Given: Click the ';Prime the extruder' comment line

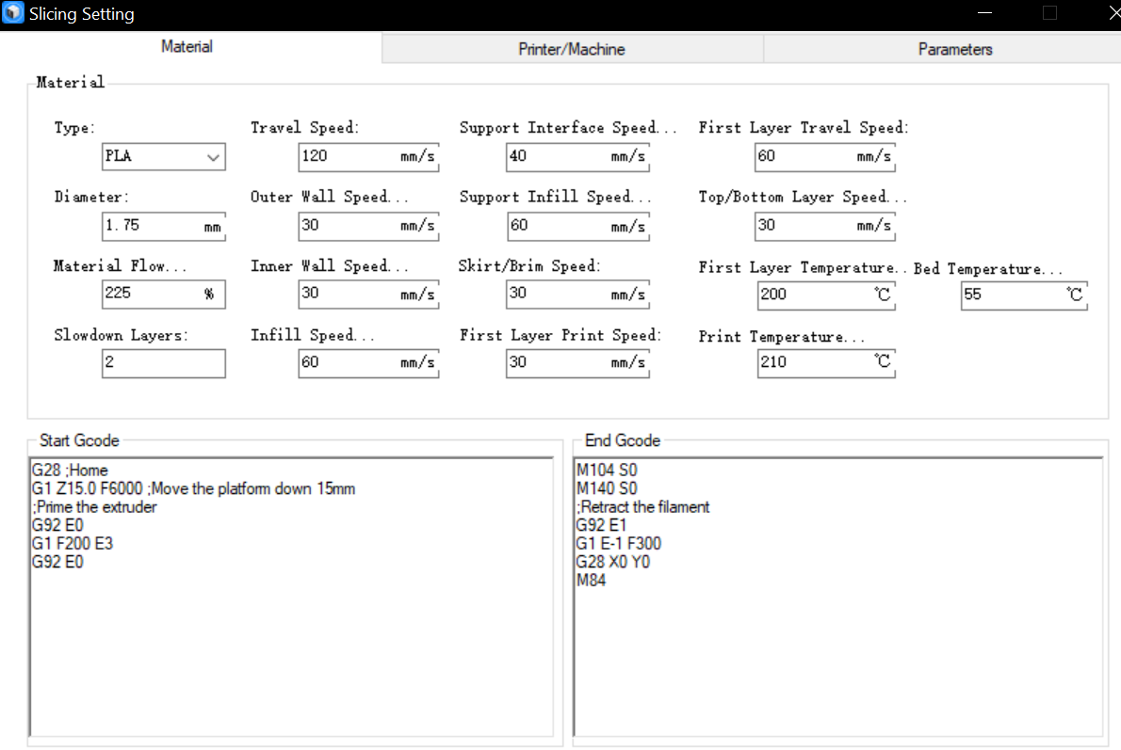Looking at the screenshot, I should 93,507.
